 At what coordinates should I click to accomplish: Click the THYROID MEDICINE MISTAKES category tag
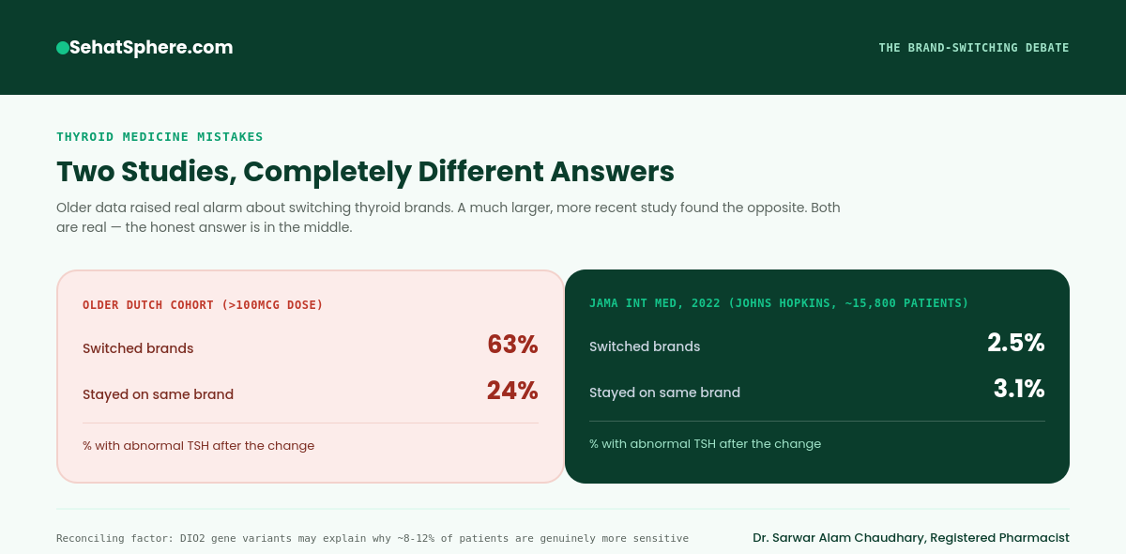pyautogui.click(x=160, y=137)
